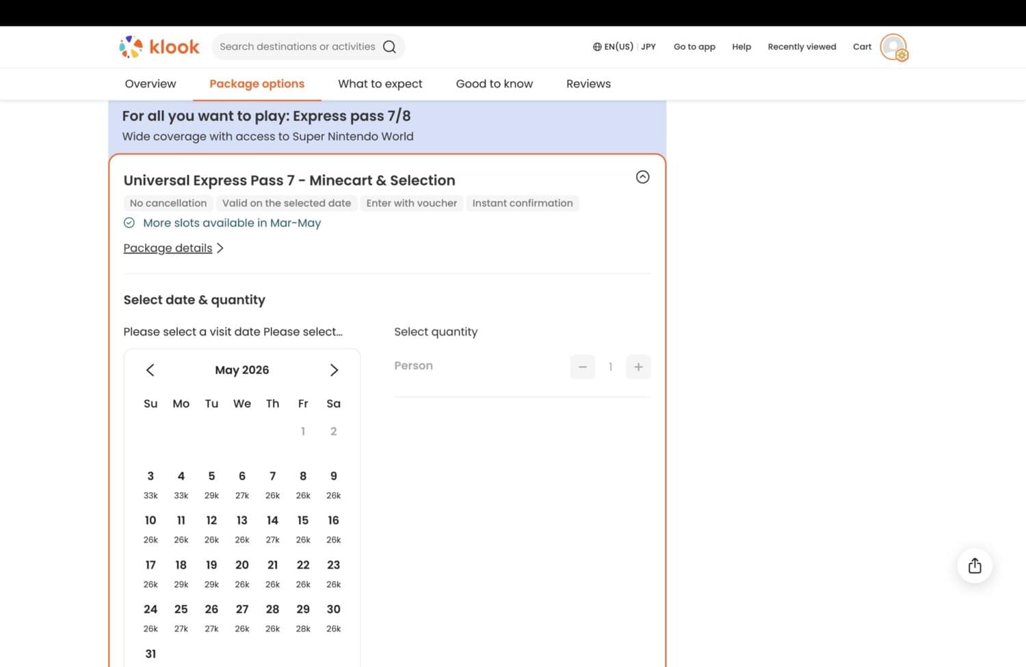Collapse the Universal Express Pass 7 package
This screenshot has width=1026, height=667.
click(642, 177)
